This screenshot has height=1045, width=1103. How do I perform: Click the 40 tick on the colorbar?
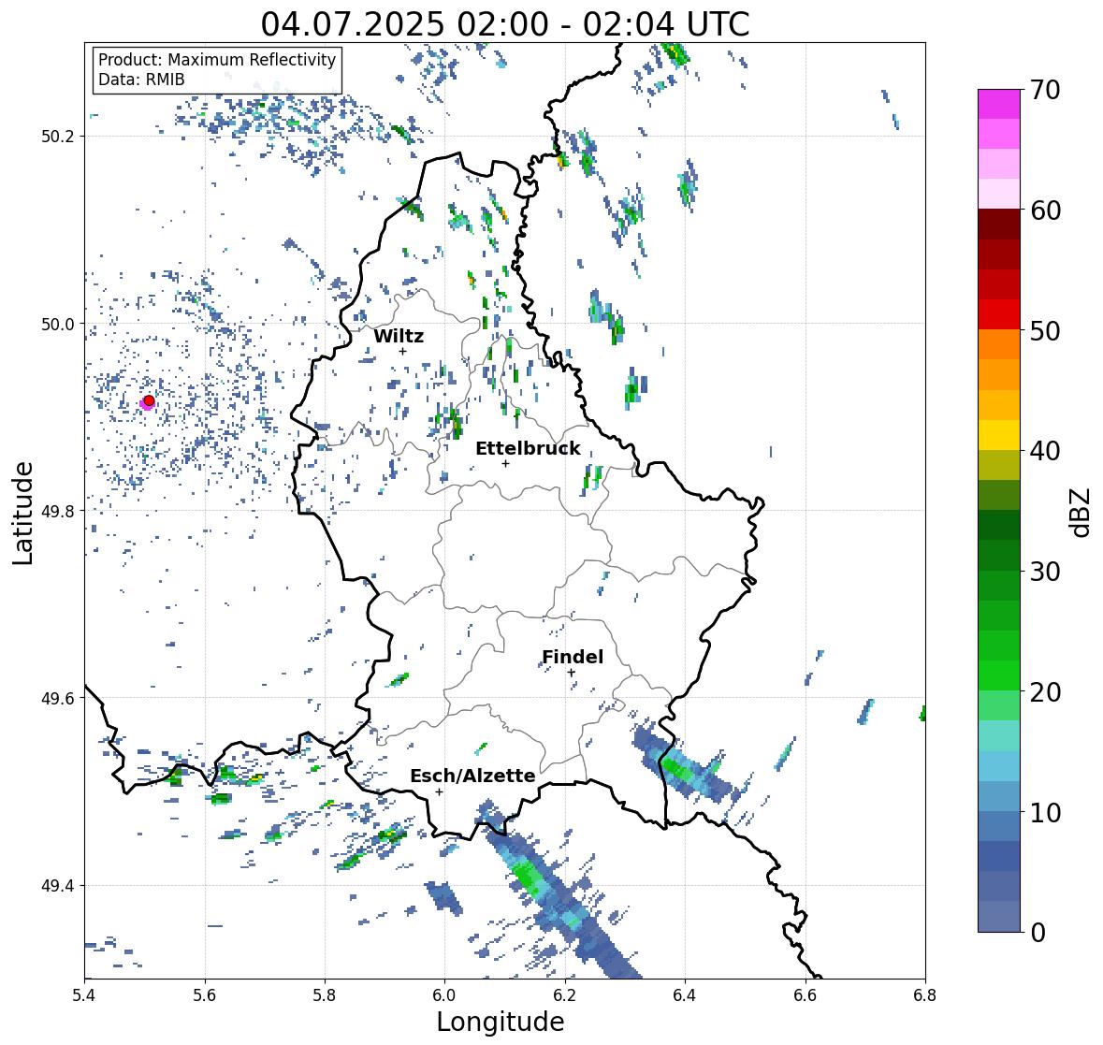point(1045,451)
